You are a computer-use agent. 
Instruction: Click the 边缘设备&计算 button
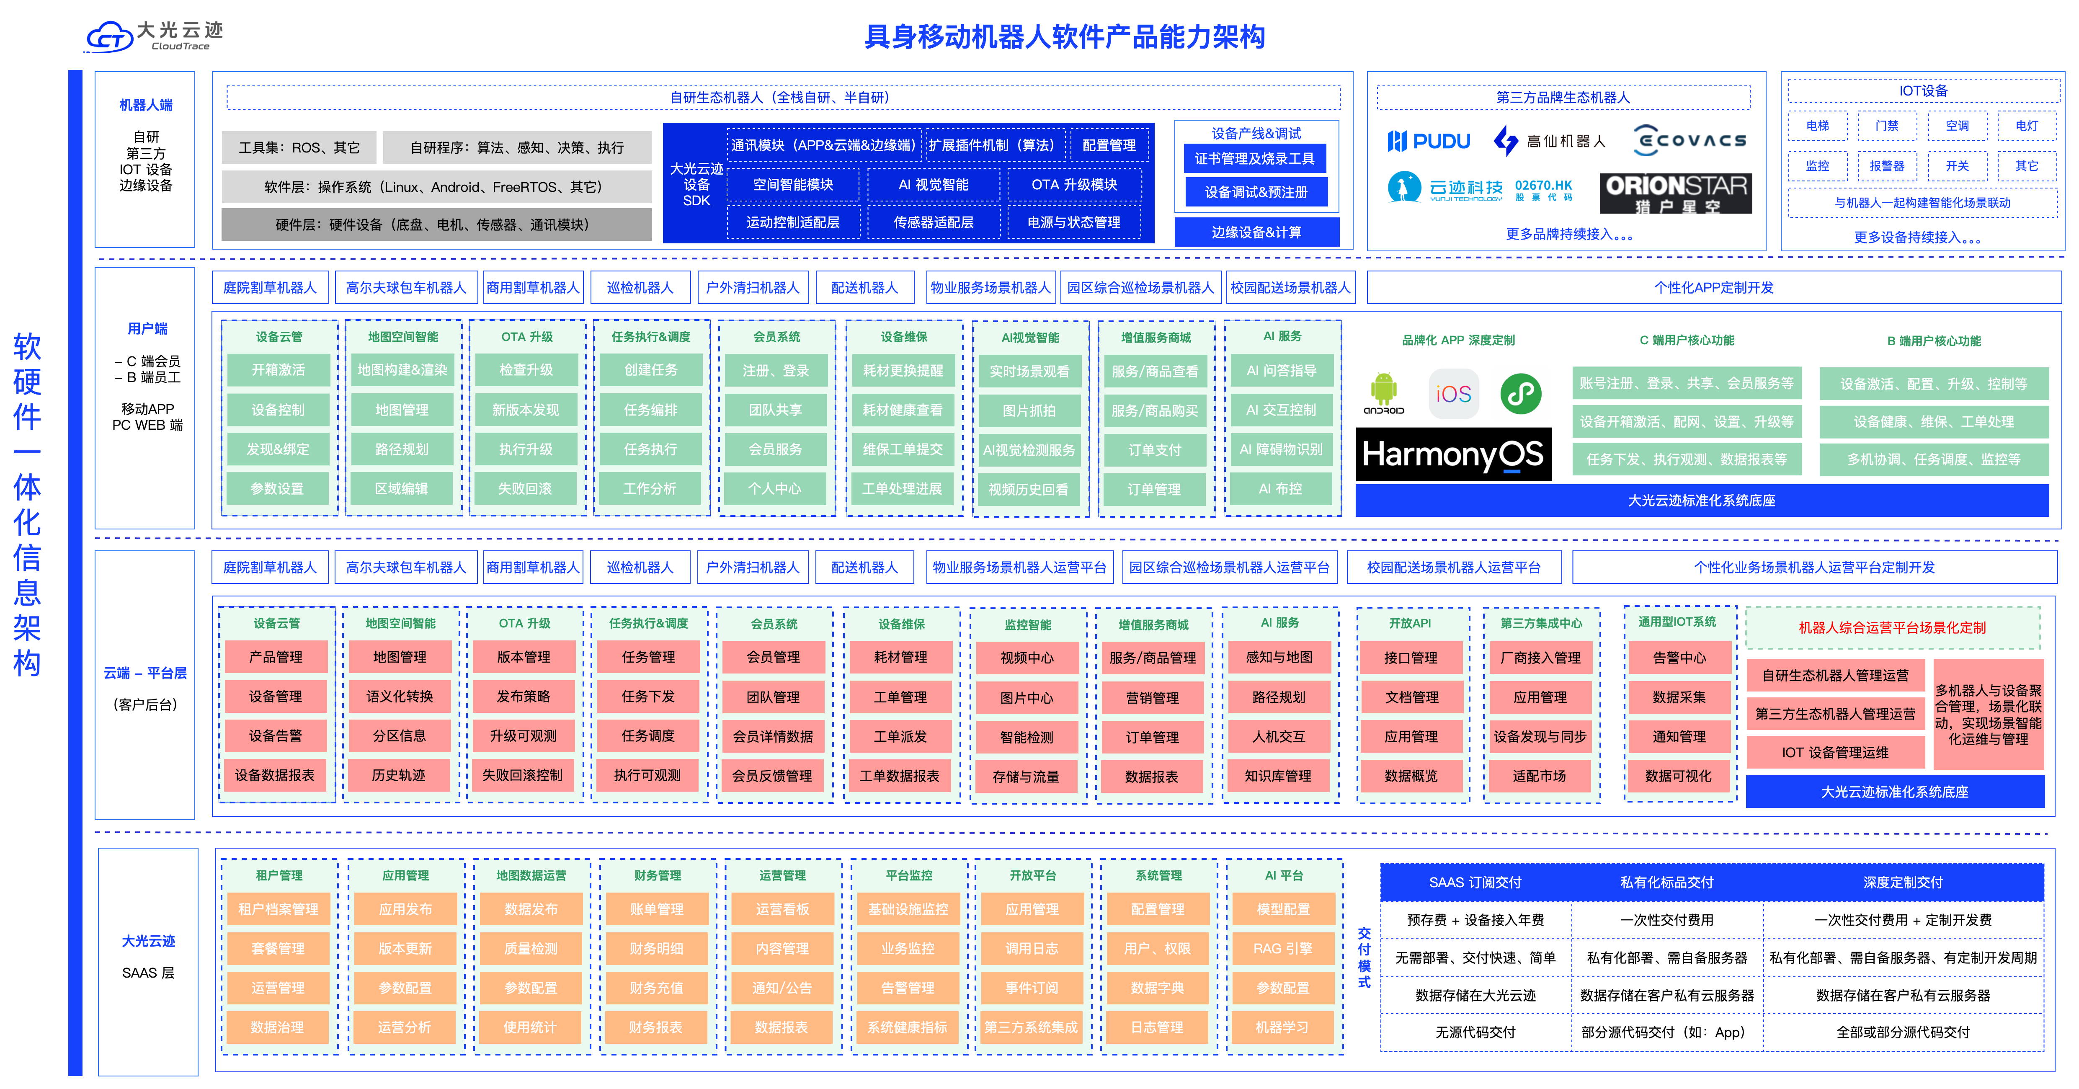click(x=1256, y=232)
